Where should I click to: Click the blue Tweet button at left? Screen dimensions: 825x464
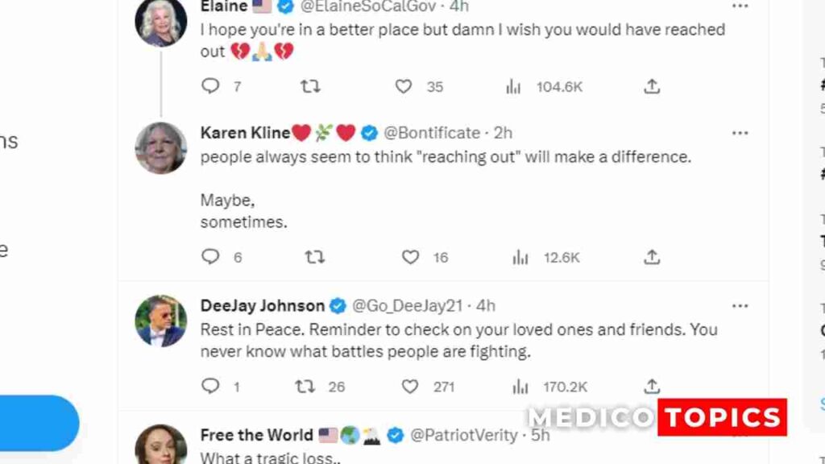39,423
